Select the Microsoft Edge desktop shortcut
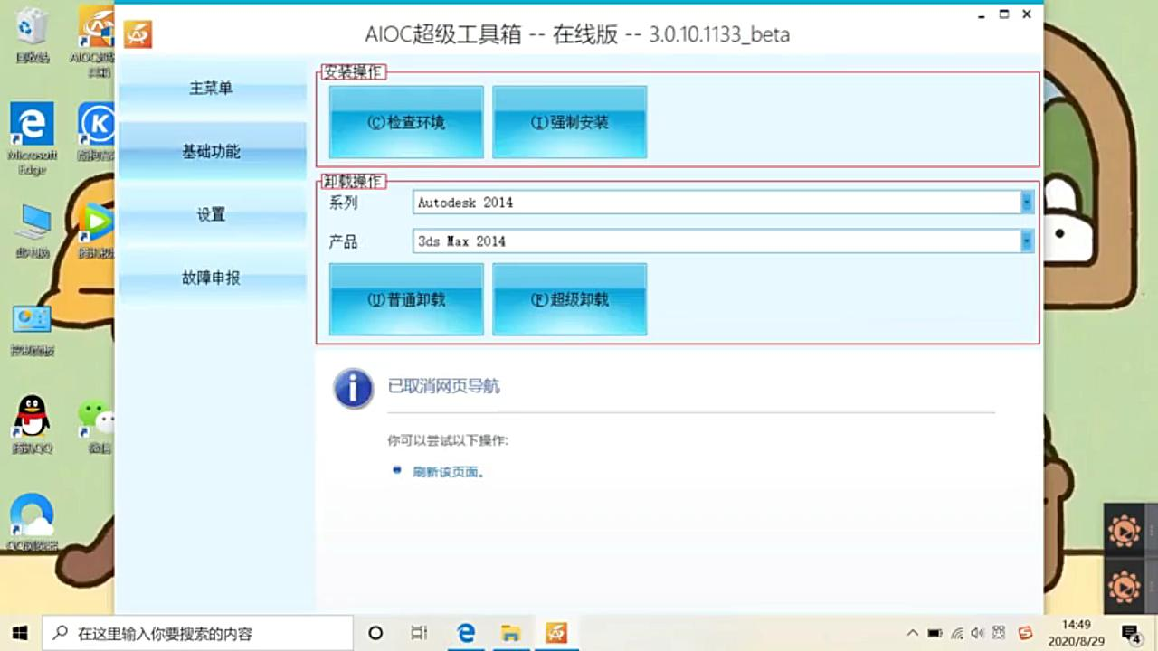 click(x=33, y=137)
